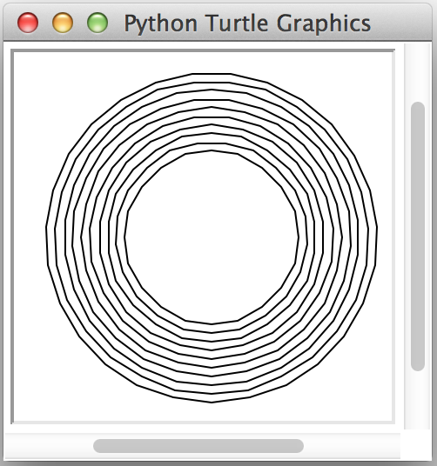437x466 pixels.
Task: Close the Python Turtle Graphics window
Action: [x=28, y=23]
